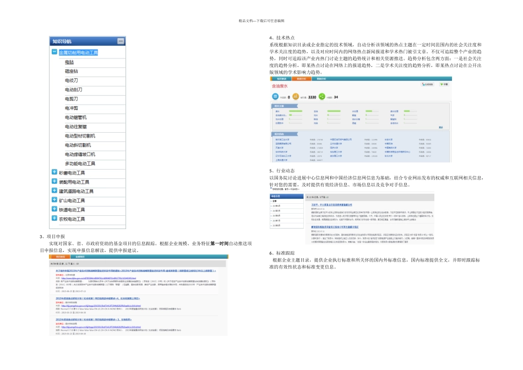The height and width of the screenshot is (370, 523).
Task: Open the 上海交通大学 institution link
Action: click(x=281, y=160)
